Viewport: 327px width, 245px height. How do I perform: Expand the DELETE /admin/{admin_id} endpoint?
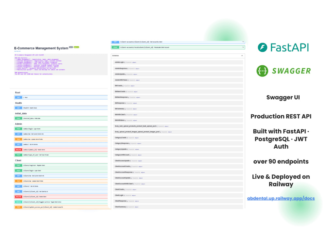click(x=61, y=150)
